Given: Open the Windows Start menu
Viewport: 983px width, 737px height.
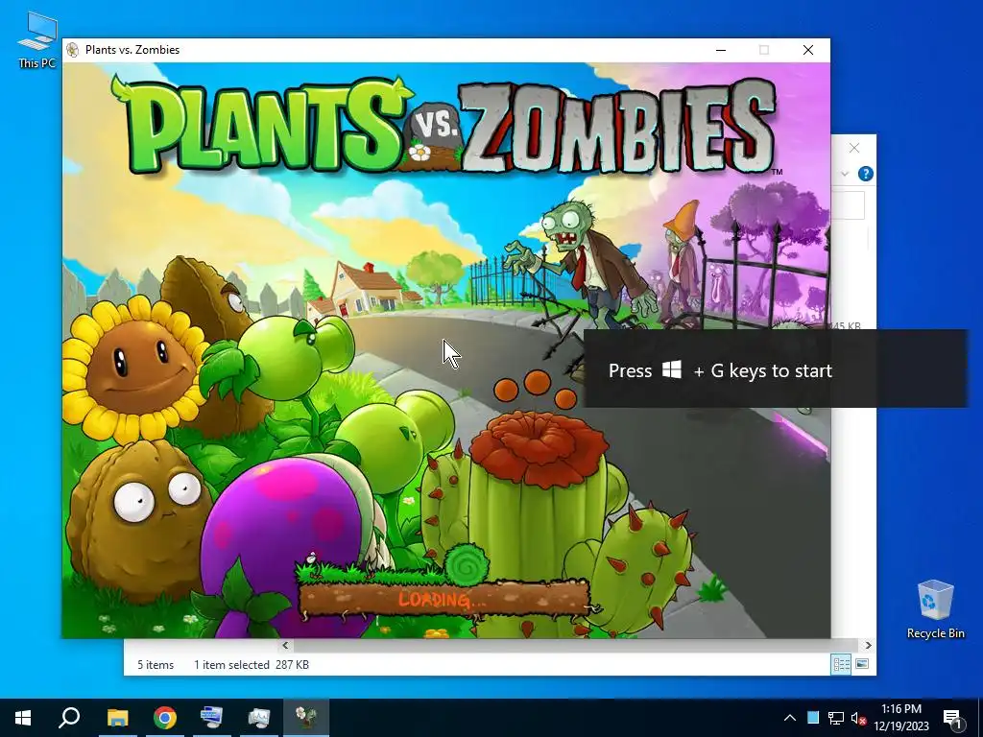Looking at the screenshot, I should (23, 718).
